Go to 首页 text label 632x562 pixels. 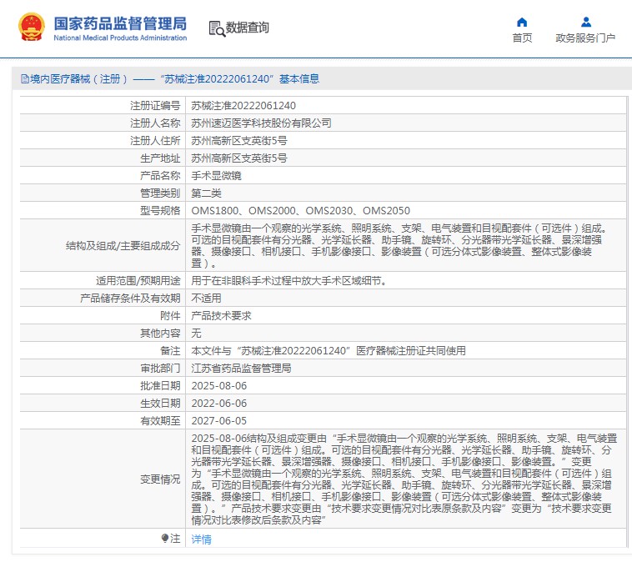coord(522,38)
